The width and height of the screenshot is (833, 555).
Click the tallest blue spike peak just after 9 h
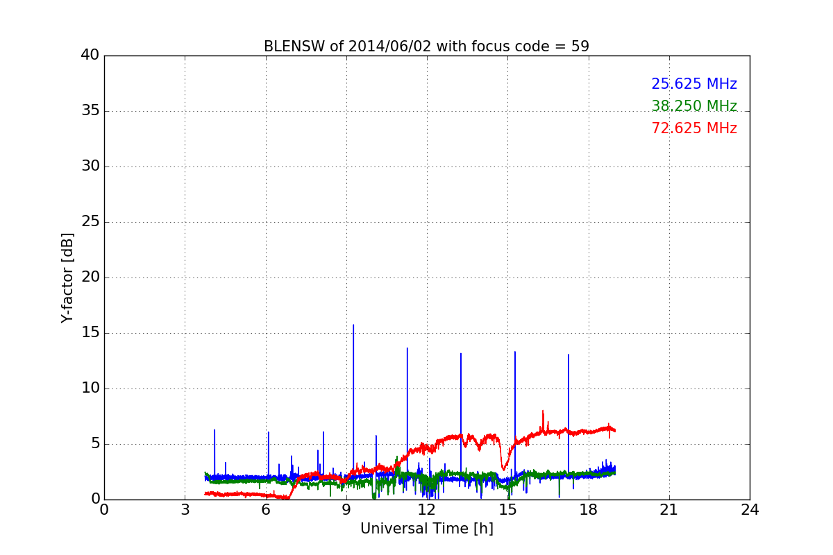pos(353,325)
